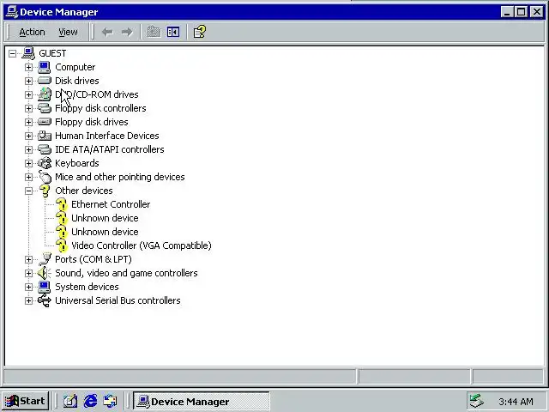549x412 pixels.
Task: Expand Sound, video and game controllers
Action: pyautogui.click(x=28, y=273)
